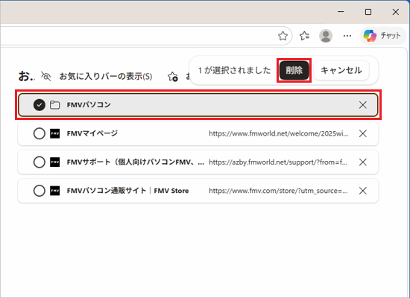Image resolution: width=410 pixels, height=298 pixels.
Task: Maximize the browser window
Action: (368, 12)
